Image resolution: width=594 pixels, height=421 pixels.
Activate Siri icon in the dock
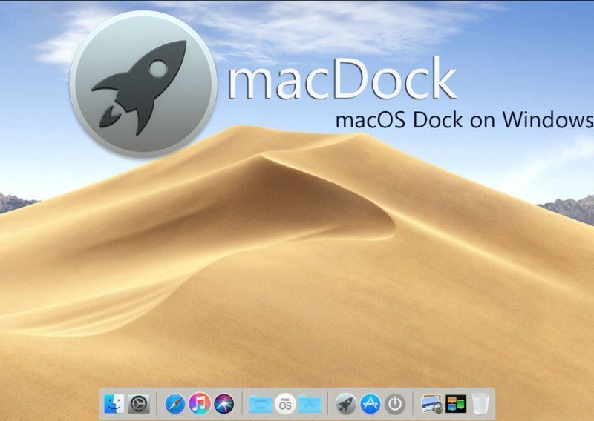pyautogui.click(x=224, y=404)
